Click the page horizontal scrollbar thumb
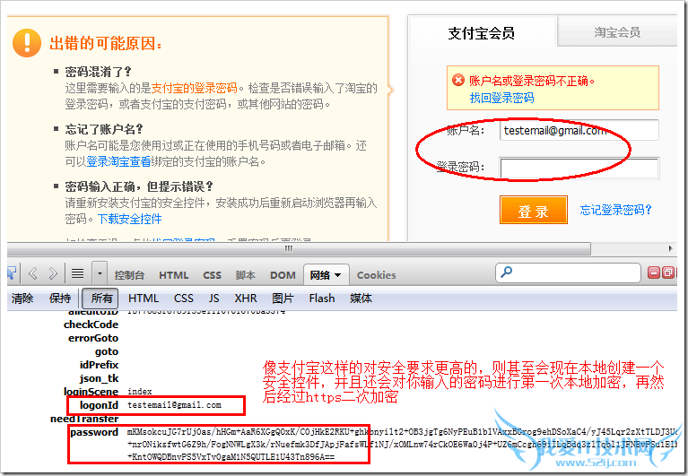Image resolution: width=688 pixels, height=476 pixels. pyautogui.click(x=299, y=248)
